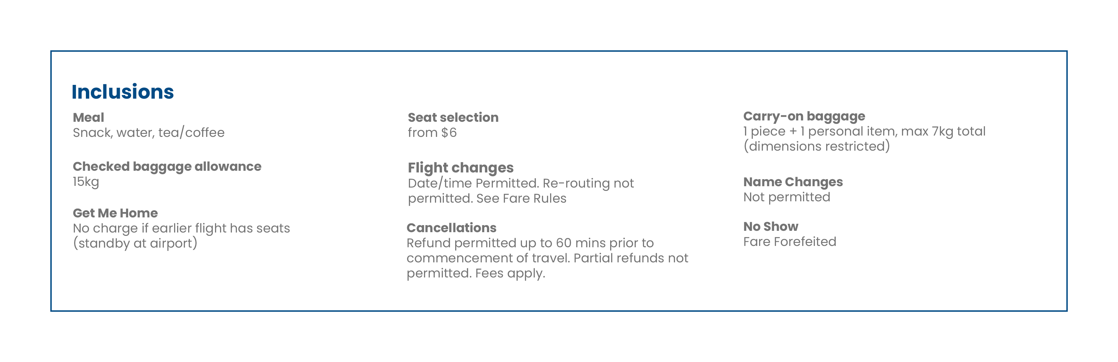Image resolution: width=1118 pixels, height=362 pixels.
Task: Select the Carry-on baggage heading
Action: pyautogui.click(x=804, y=116)
